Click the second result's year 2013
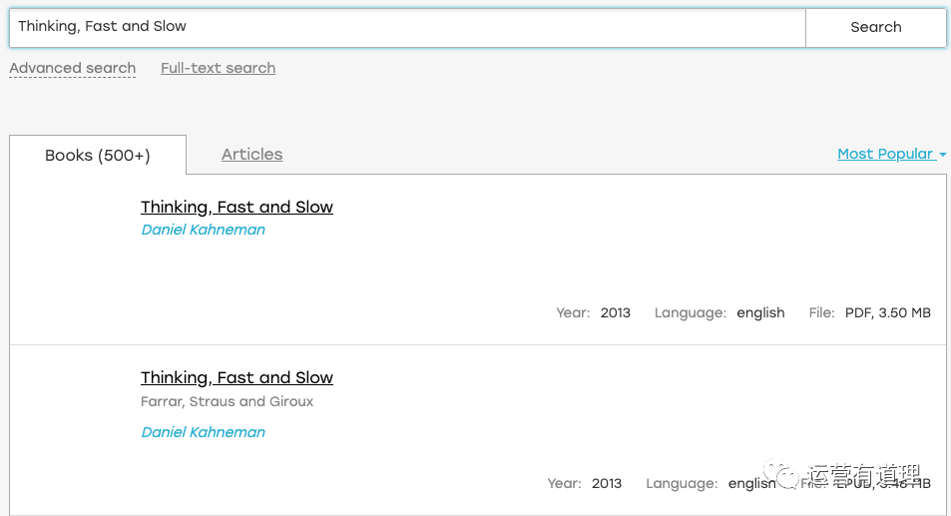 (x=607, y=483)
